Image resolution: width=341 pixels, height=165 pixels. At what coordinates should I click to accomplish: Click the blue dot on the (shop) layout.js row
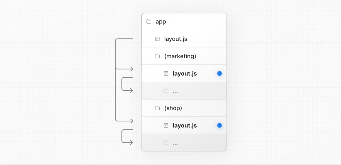[x=219, y=125]
